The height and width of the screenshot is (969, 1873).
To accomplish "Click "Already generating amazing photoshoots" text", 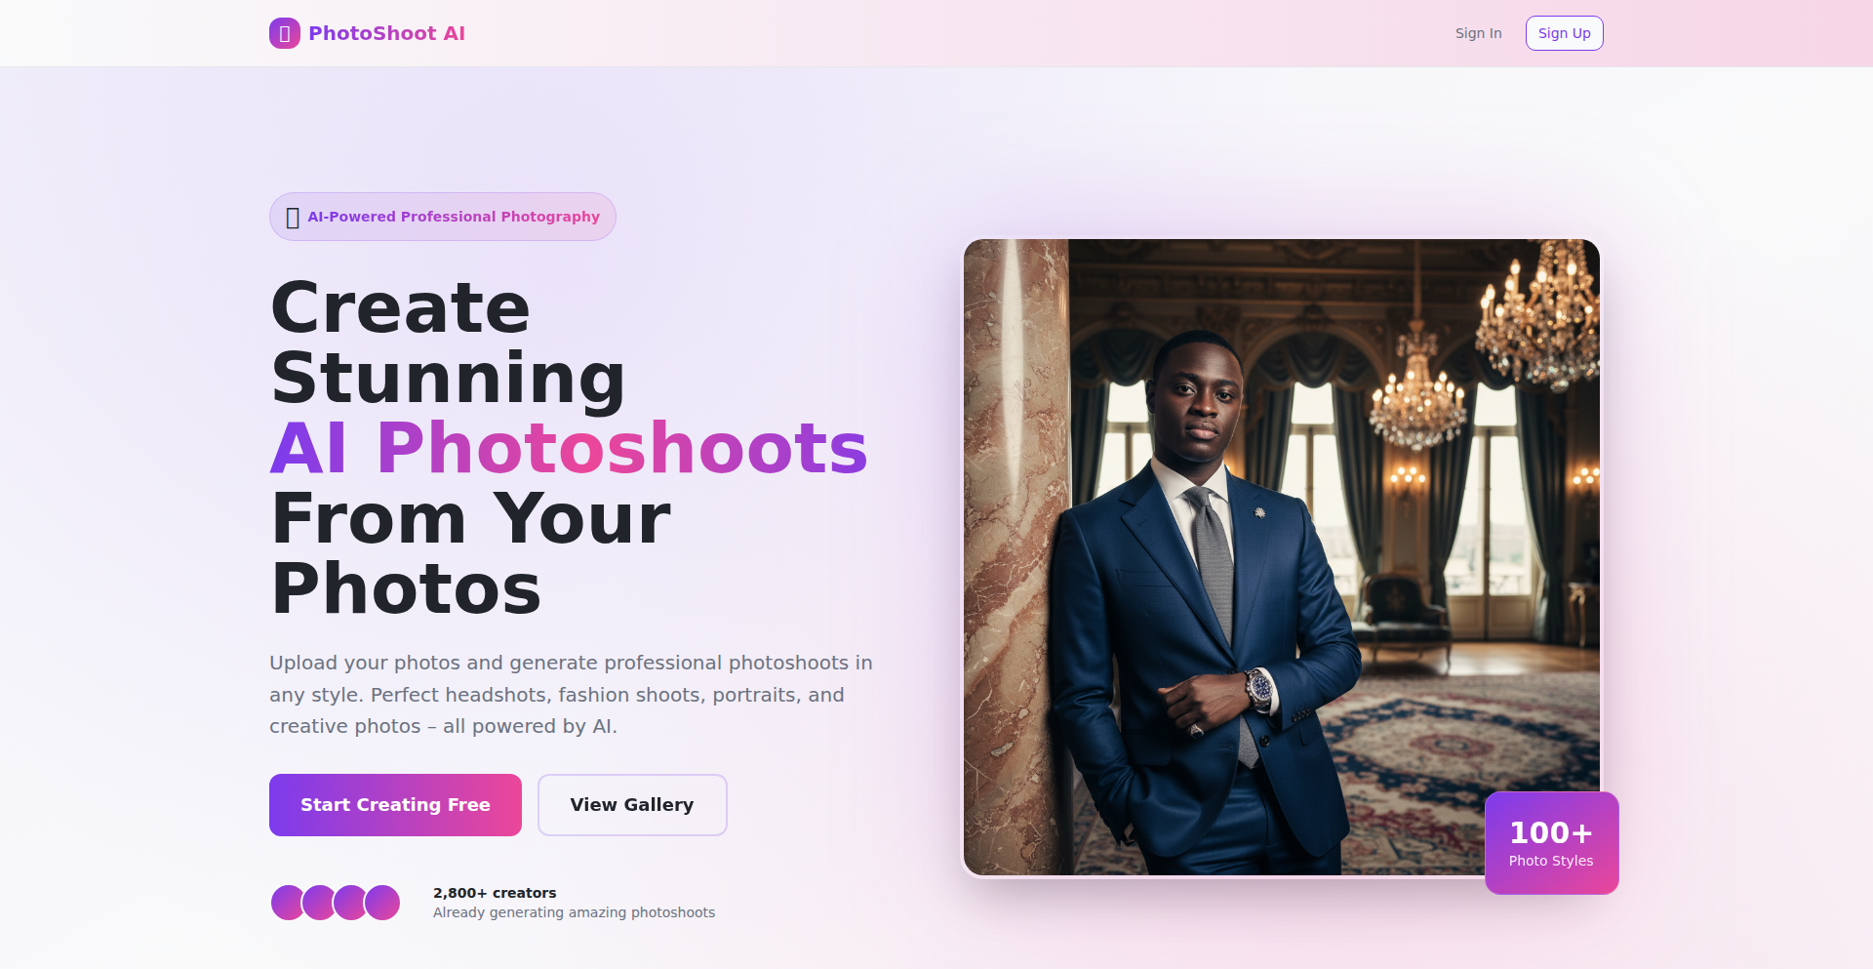I will coord(574,912).
